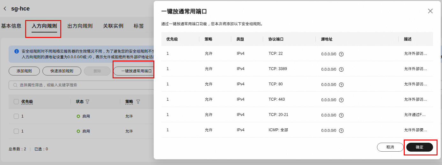The width and height of the screenshot is (442, 165).
Task: Sort by the 优先级 column header in background table
Action: (x=27, y=102)
